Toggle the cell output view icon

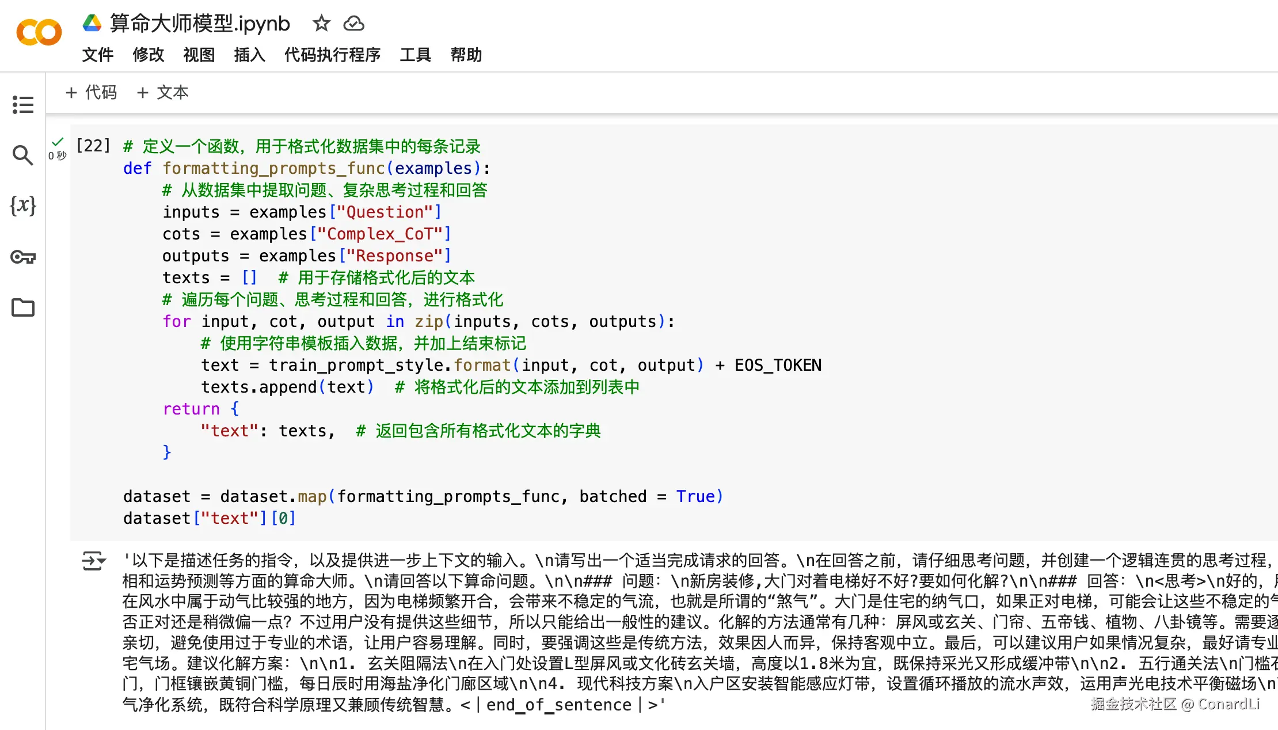pyautogui.click(x=93, y=560)
